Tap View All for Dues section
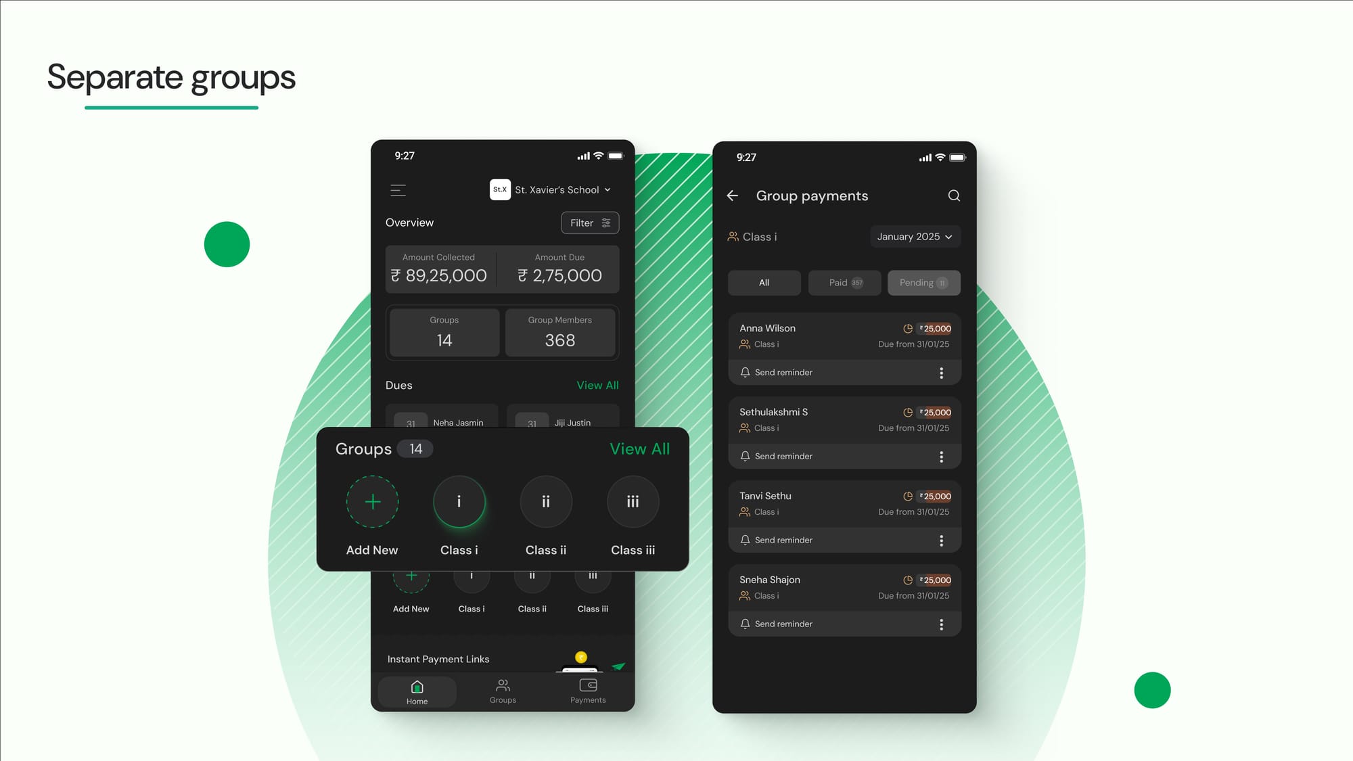The image size is (1353, 761). (x=597, y=384)
